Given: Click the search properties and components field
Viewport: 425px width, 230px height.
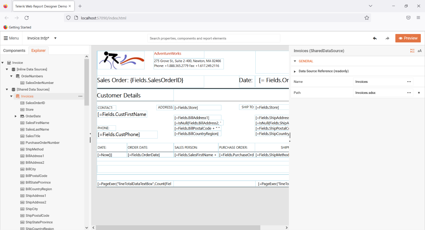Looking at the screenshot, I should click(x=214, y=38).
